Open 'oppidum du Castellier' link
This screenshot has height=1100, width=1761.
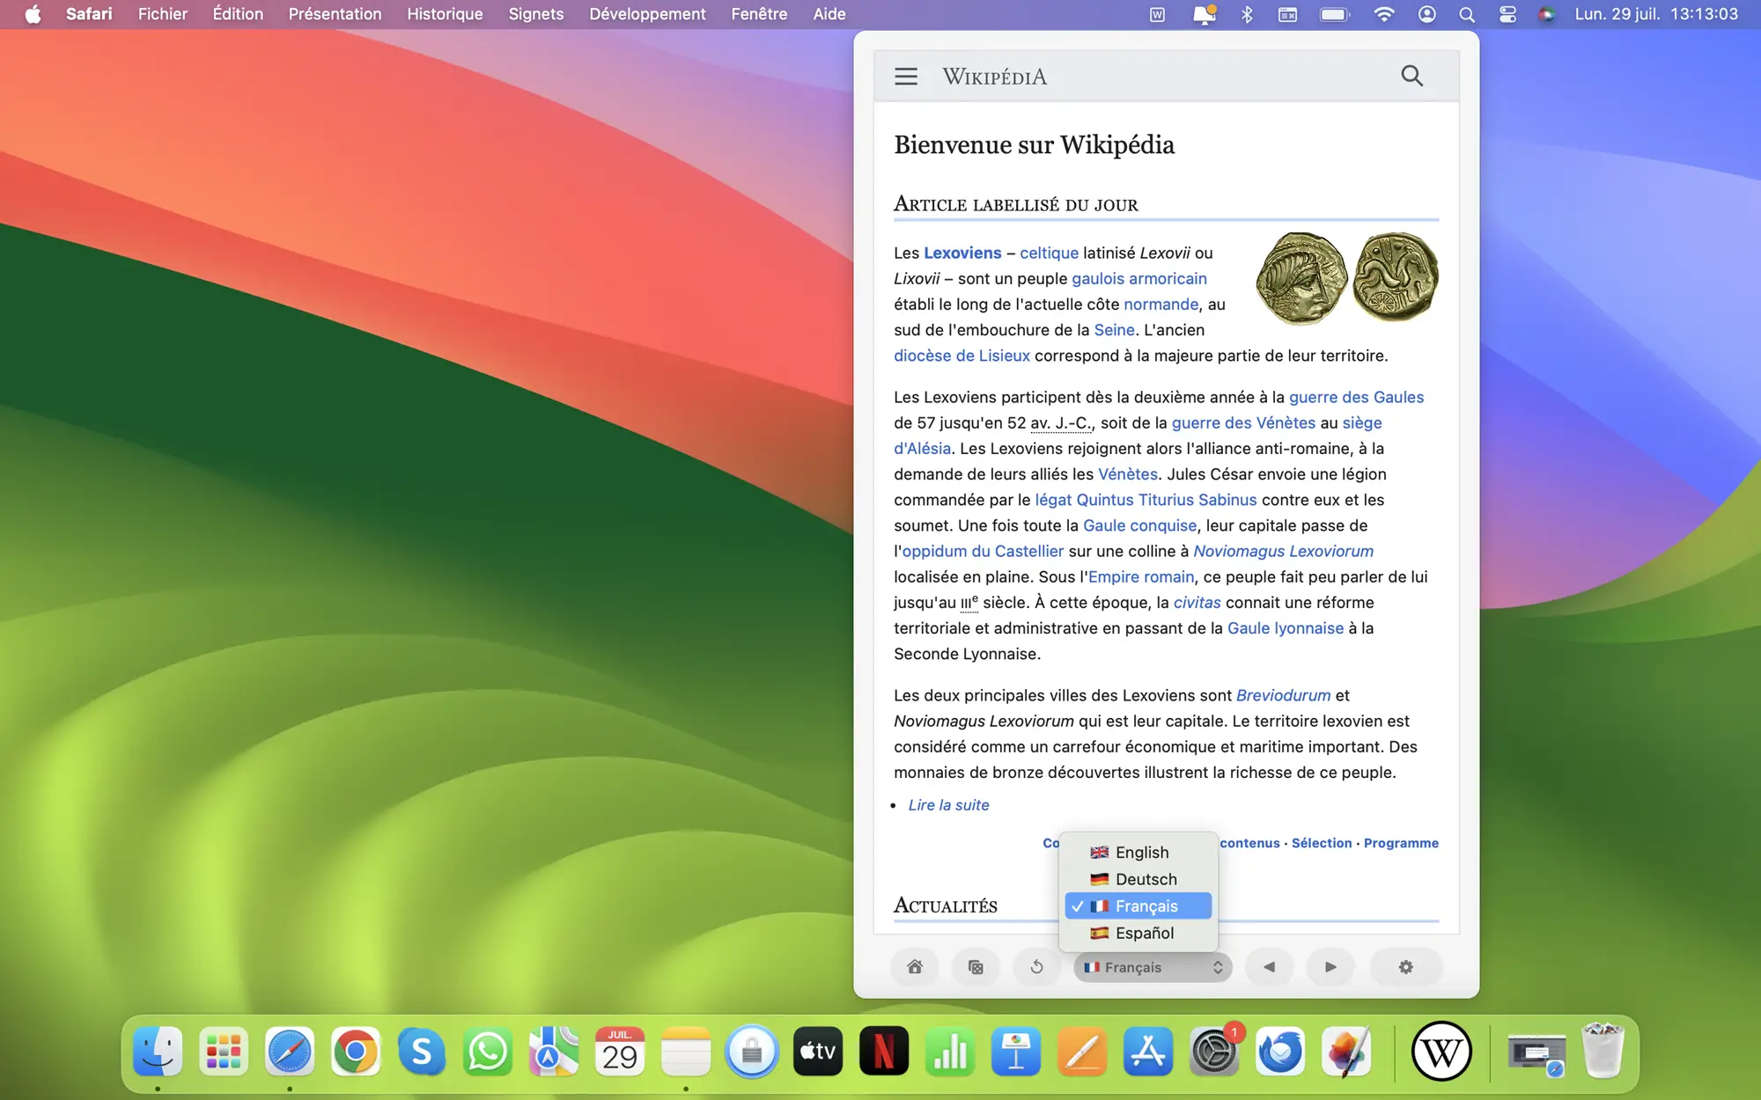pos(983,551)
